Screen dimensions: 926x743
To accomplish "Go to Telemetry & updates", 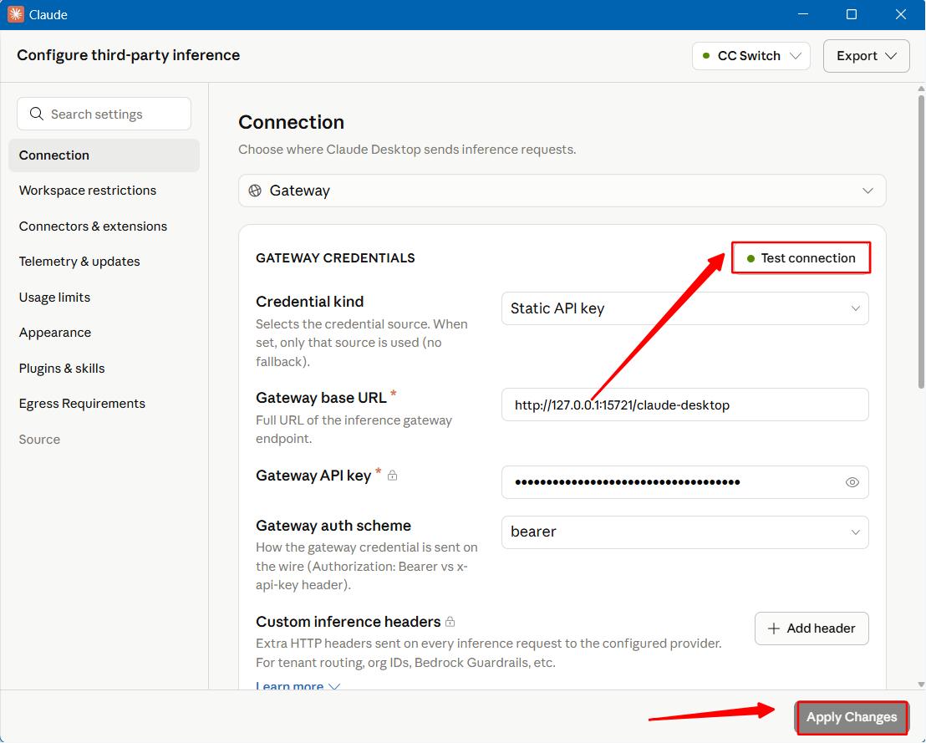I will point(79,261).
